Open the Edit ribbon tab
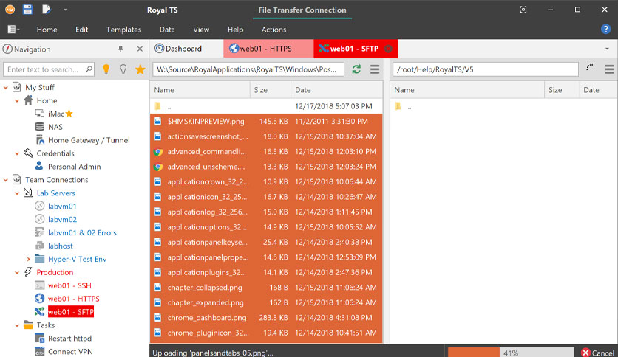618x357 pixels. coord(81,30)
